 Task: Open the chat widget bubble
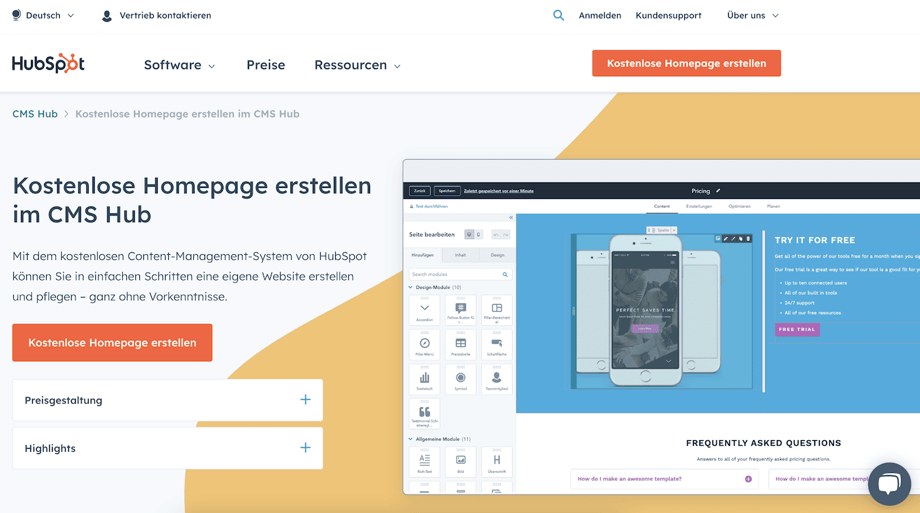point(889,484)
